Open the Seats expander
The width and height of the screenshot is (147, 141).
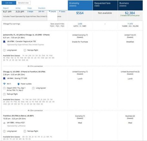(62, 11)
